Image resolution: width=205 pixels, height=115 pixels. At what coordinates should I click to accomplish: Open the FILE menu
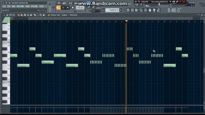point(4,6)
